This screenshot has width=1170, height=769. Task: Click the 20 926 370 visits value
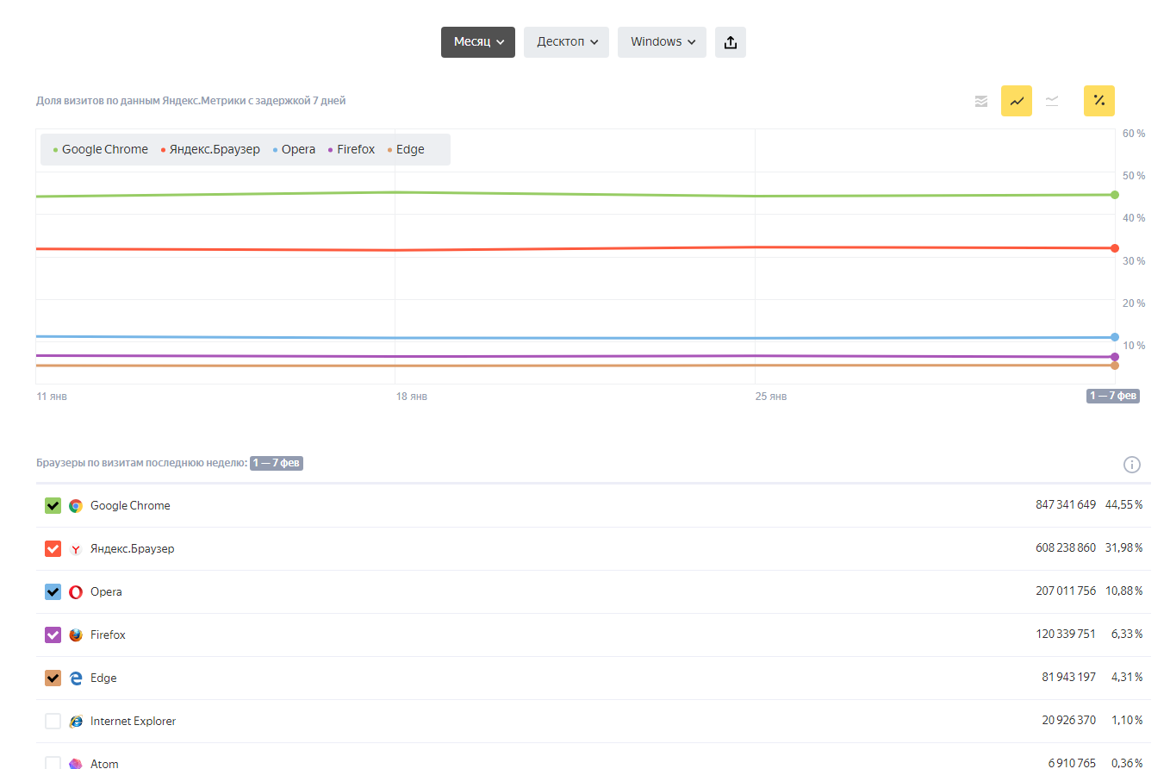point(1068,721)
